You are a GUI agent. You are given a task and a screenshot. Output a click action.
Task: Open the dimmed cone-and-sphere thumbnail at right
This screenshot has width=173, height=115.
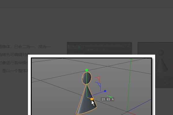point(155,65)
